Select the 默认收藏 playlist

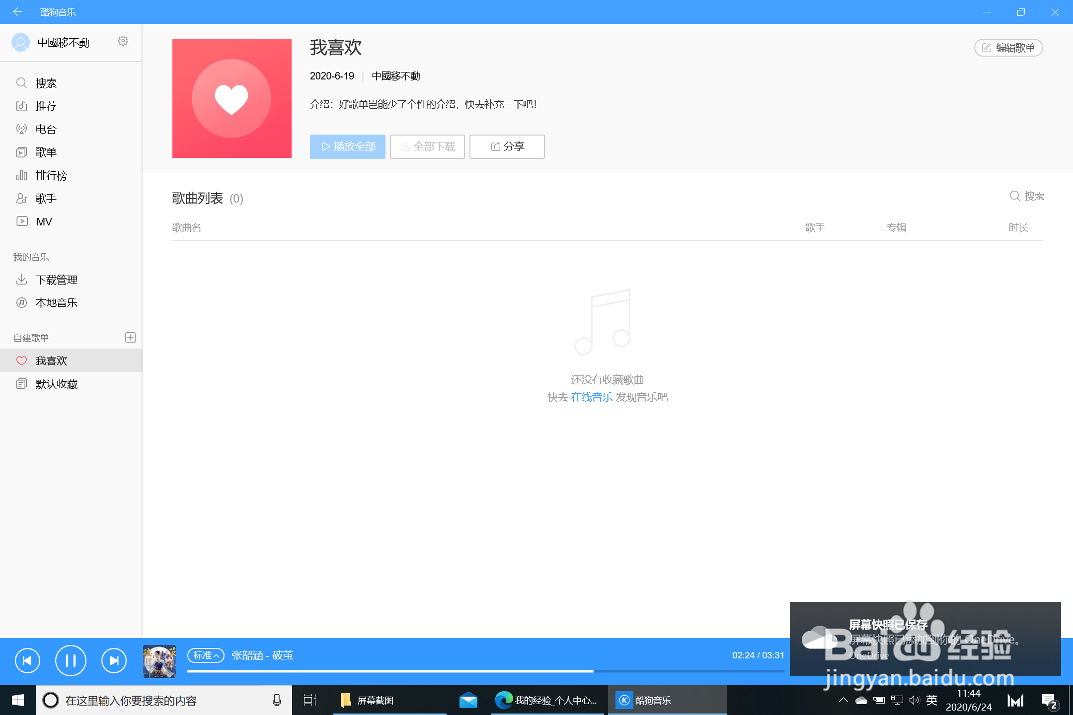click(x=56, y=384)
